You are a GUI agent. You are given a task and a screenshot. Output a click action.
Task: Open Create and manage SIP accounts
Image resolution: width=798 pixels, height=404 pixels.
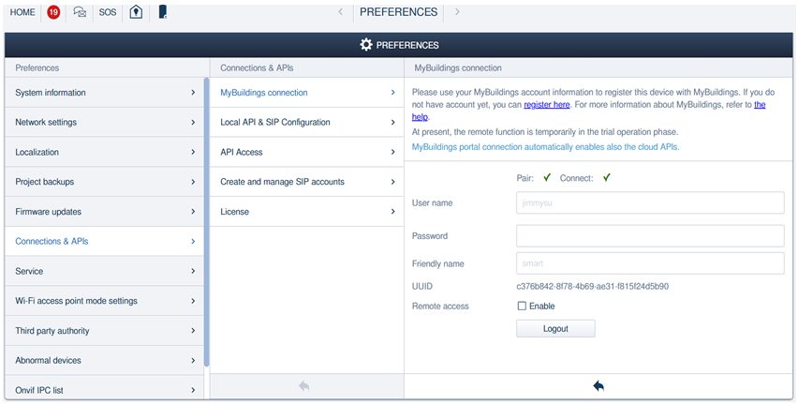point(306,182)
